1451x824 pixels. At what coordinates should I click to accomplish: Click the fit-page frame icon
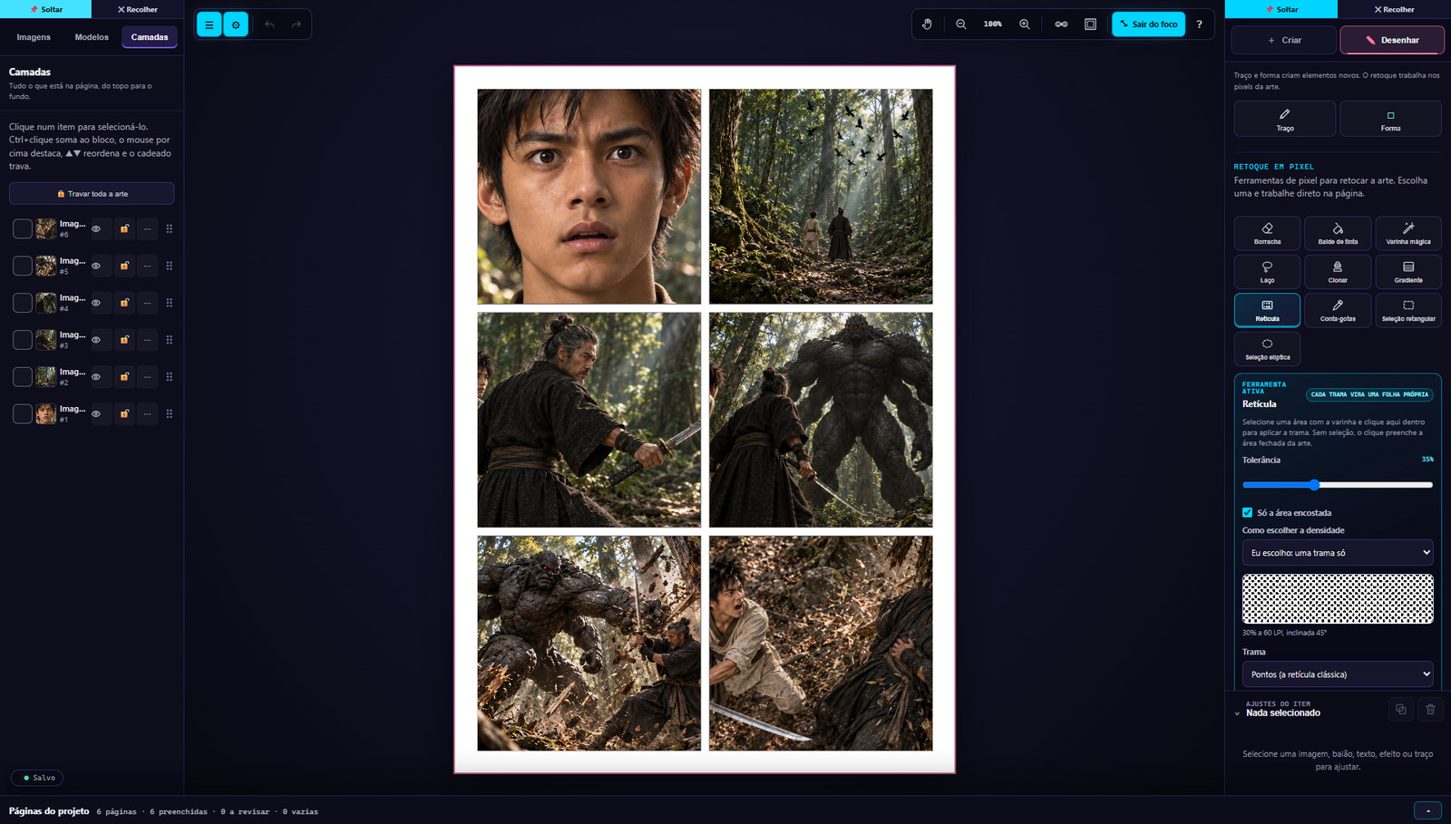click(x=1090, y=24)
